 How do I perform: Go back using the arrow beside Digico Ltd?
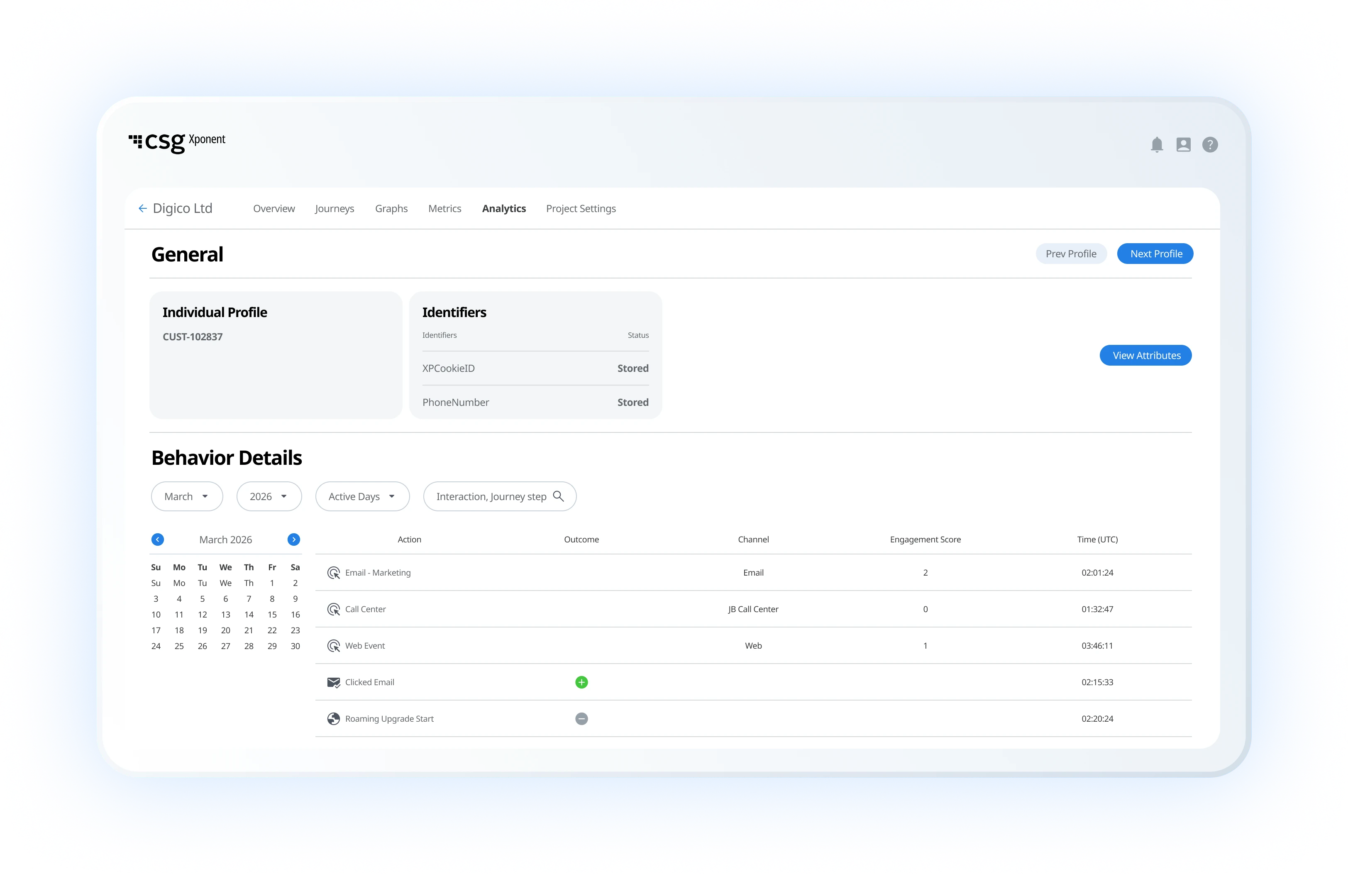143,208
